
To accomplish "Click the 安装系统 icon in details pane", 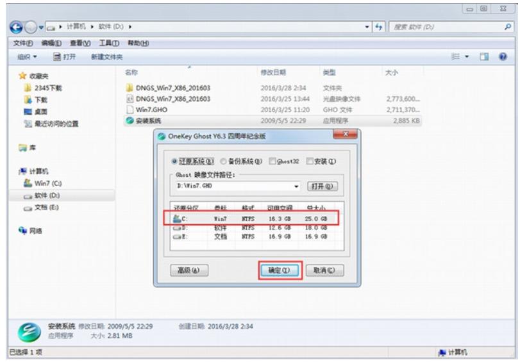I will pyautogui.click(x=29, y=332).
